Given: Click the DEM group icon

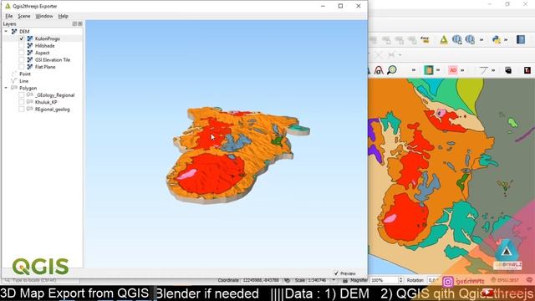Looking at the screenshot, I should [x=14, y=32].
